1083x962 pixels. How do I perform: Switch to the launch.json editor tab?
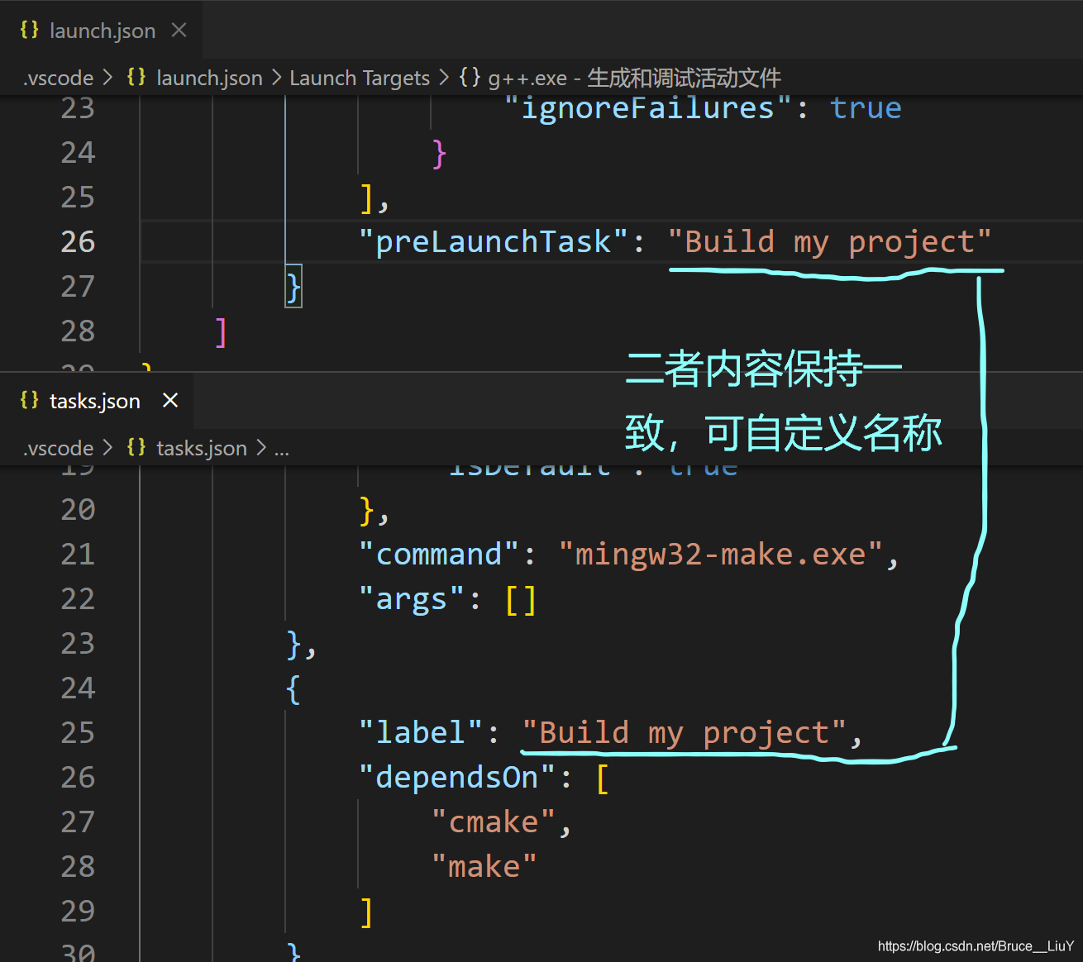pyautogui.click(x=101, y=31)
